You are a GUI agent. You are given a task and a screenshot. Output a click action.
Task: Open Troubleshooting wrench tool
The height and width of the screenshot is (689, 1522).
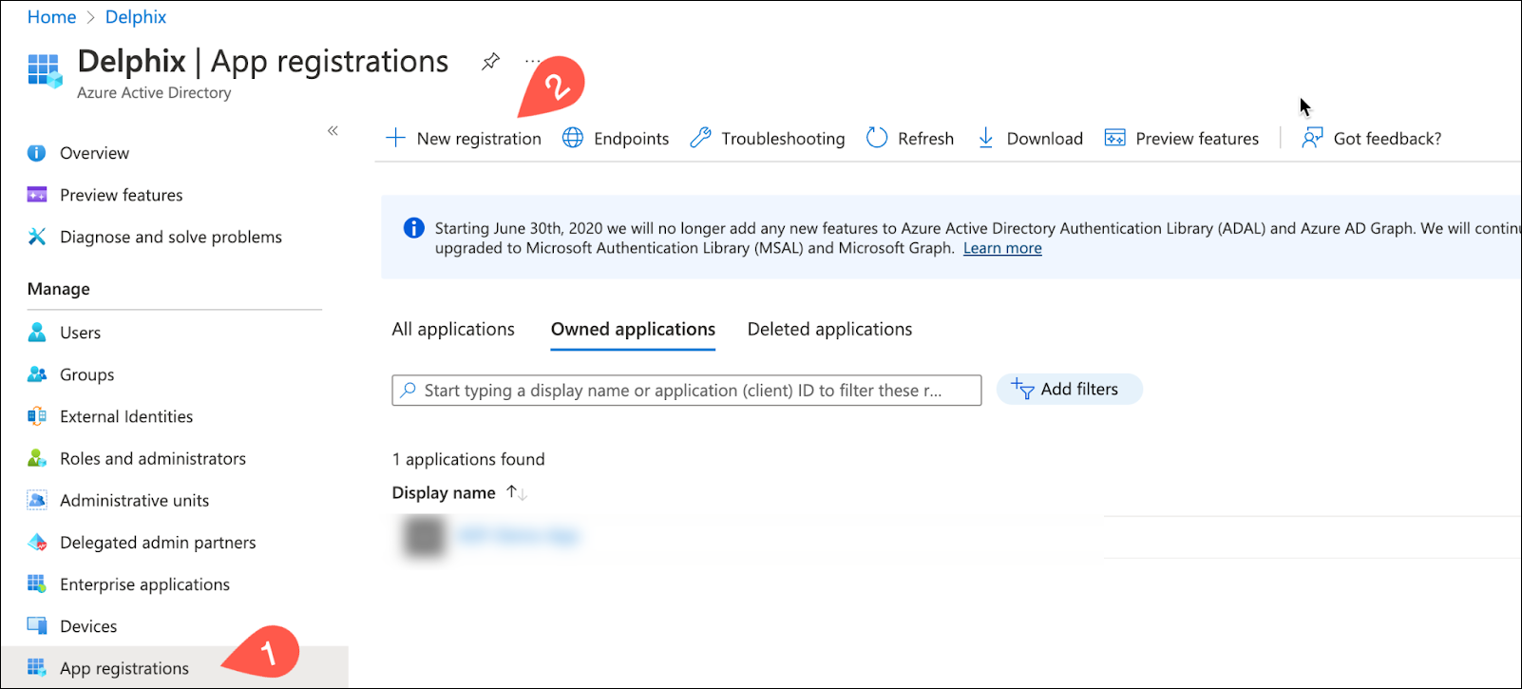point(701,139)
